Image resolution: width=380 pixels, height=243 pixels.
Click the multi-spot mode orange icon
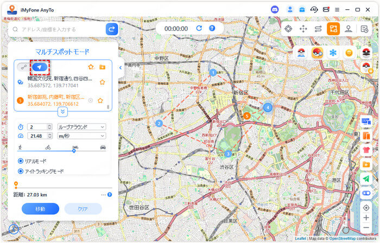[x=333, y=29]
